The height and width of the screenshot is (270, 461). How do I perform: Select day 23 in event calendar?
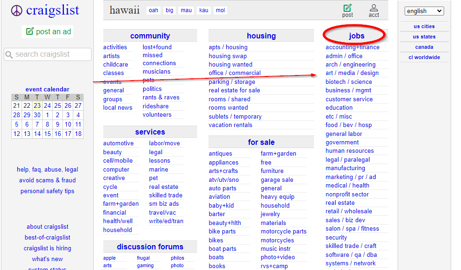coord(37,105)
